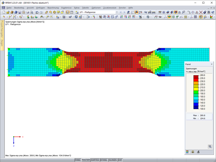Click the yellow 210.0 legend color swatch
Image resolution: width=216 pixels, height=162 pixels.
(x=196, y=89)
